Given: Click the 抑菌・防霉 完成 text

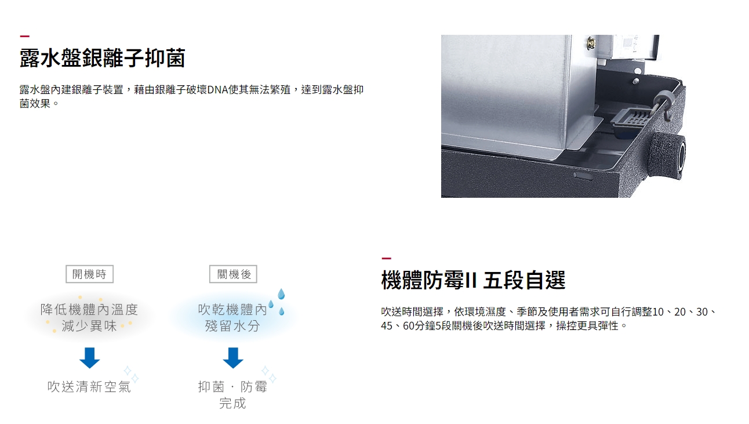Looking at the screenshot, I should 233,395.
